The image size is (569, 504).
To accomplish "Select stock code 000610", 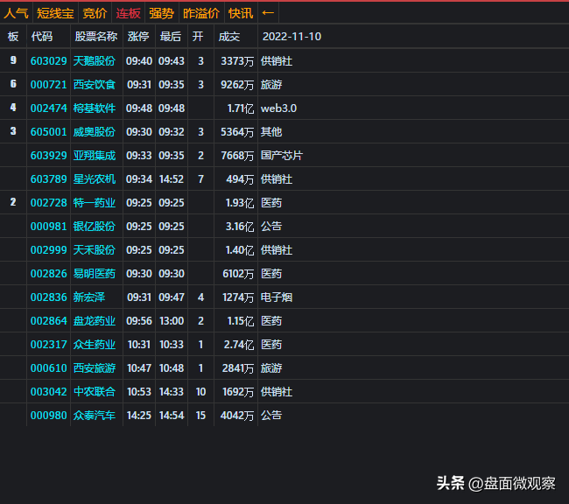I will 49,367.
